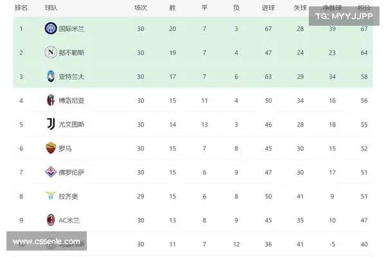This screenshot has width=386, height=257.
Task: Click the AS Roma crest icon
Action: pyautogui.click(x=51, y=148)
